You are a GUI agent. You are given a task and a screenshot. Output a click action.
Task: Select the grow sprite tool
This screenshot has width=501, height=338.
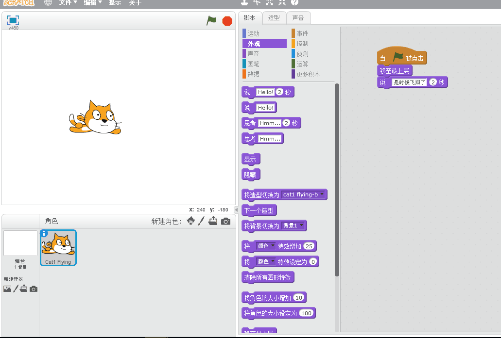coord(270,2)
